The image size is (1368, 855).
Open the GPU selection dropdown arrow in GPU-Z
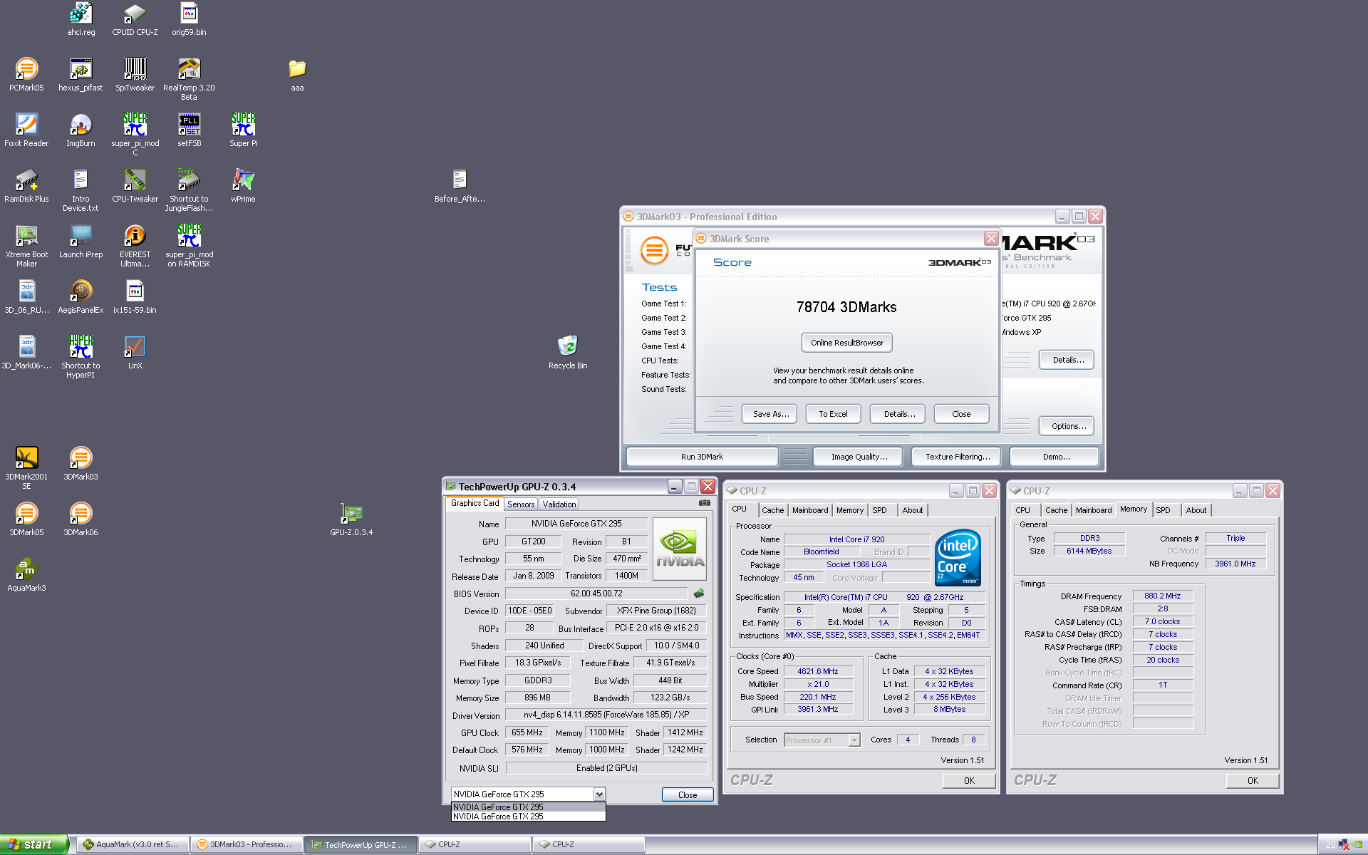[599, 794]
